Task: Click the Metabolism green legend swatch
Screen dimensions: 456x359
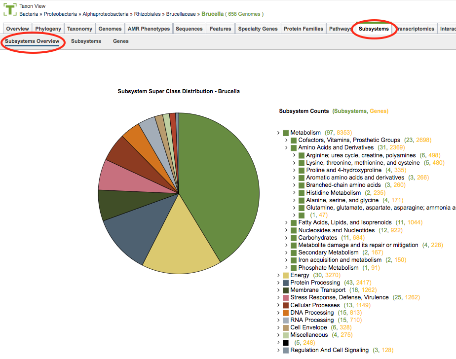Action: tap(286, 133)
